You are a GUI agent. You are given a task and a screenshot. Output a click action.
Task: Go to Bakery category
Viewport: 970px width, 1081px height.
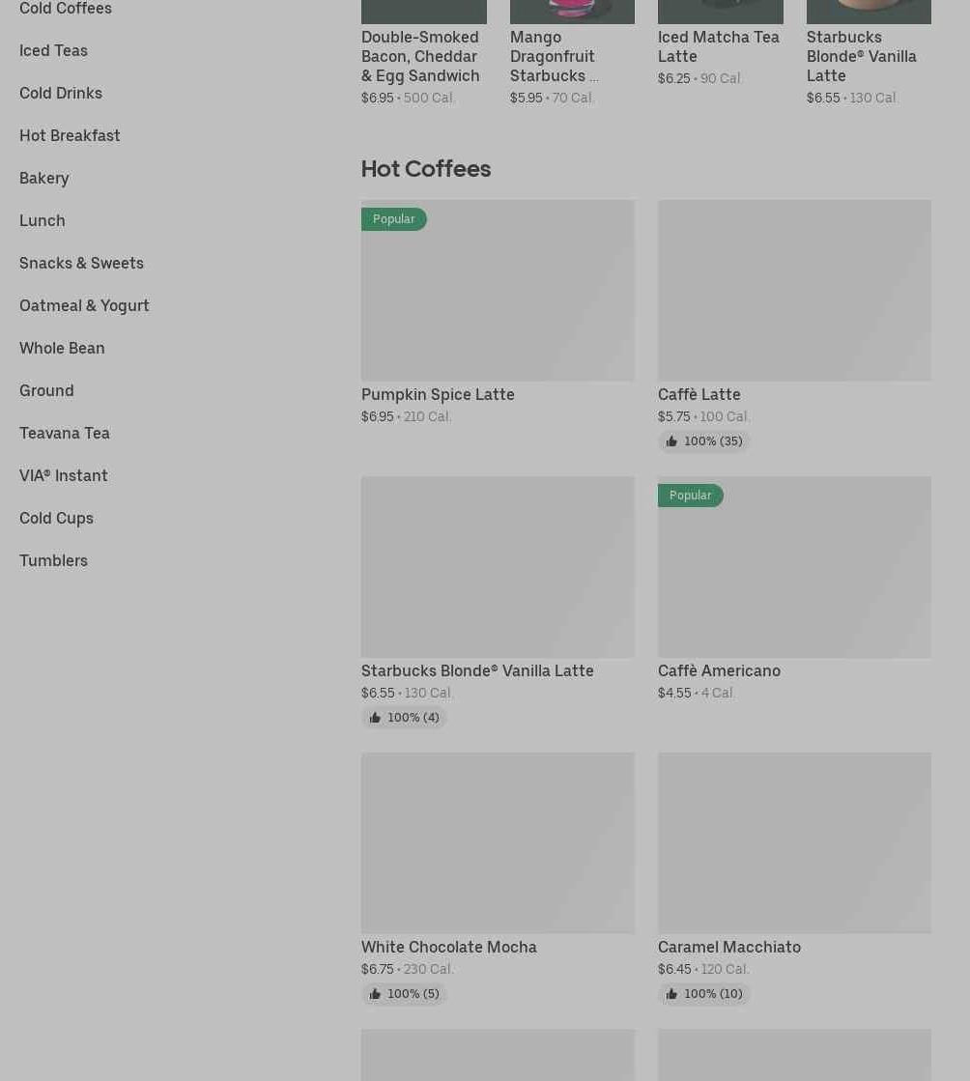pyautogui.click(x=44, y=178)
